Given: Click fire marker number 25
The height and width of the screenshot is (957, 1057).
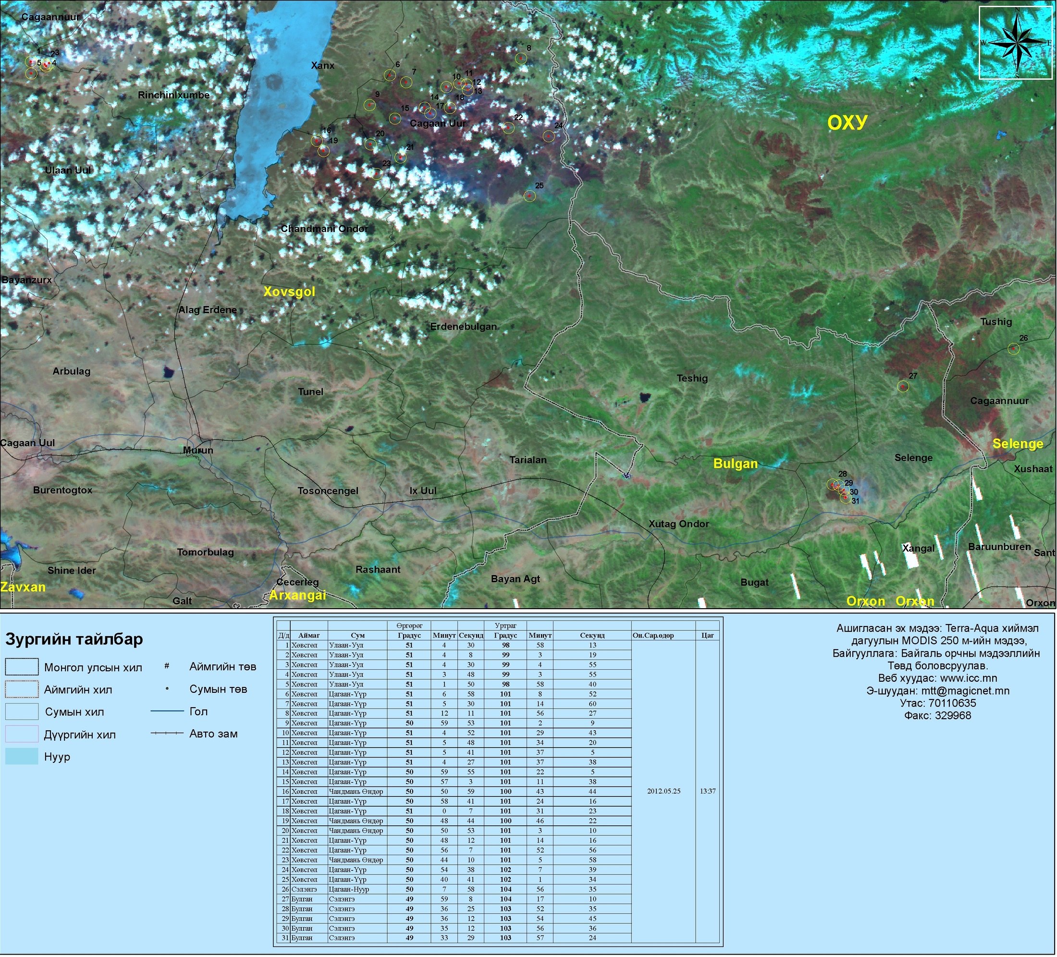Looking at the screenshot, I should tap(529, 196).
